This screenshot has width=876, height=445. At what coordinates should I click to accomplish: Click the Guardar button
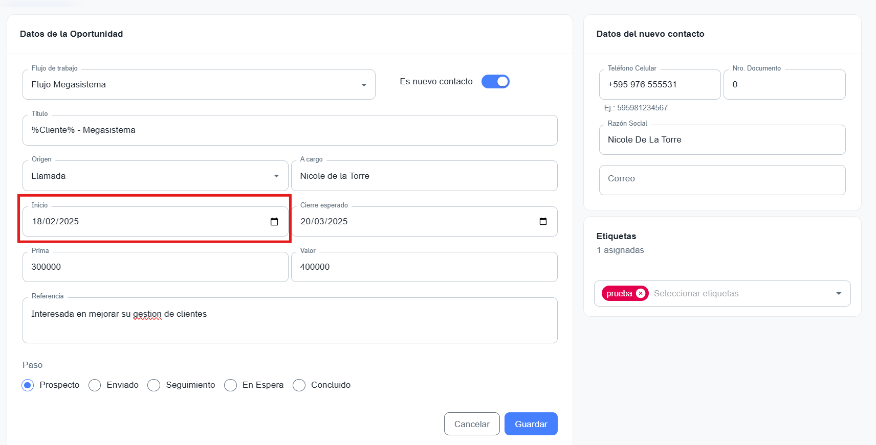tap(531, 424)
